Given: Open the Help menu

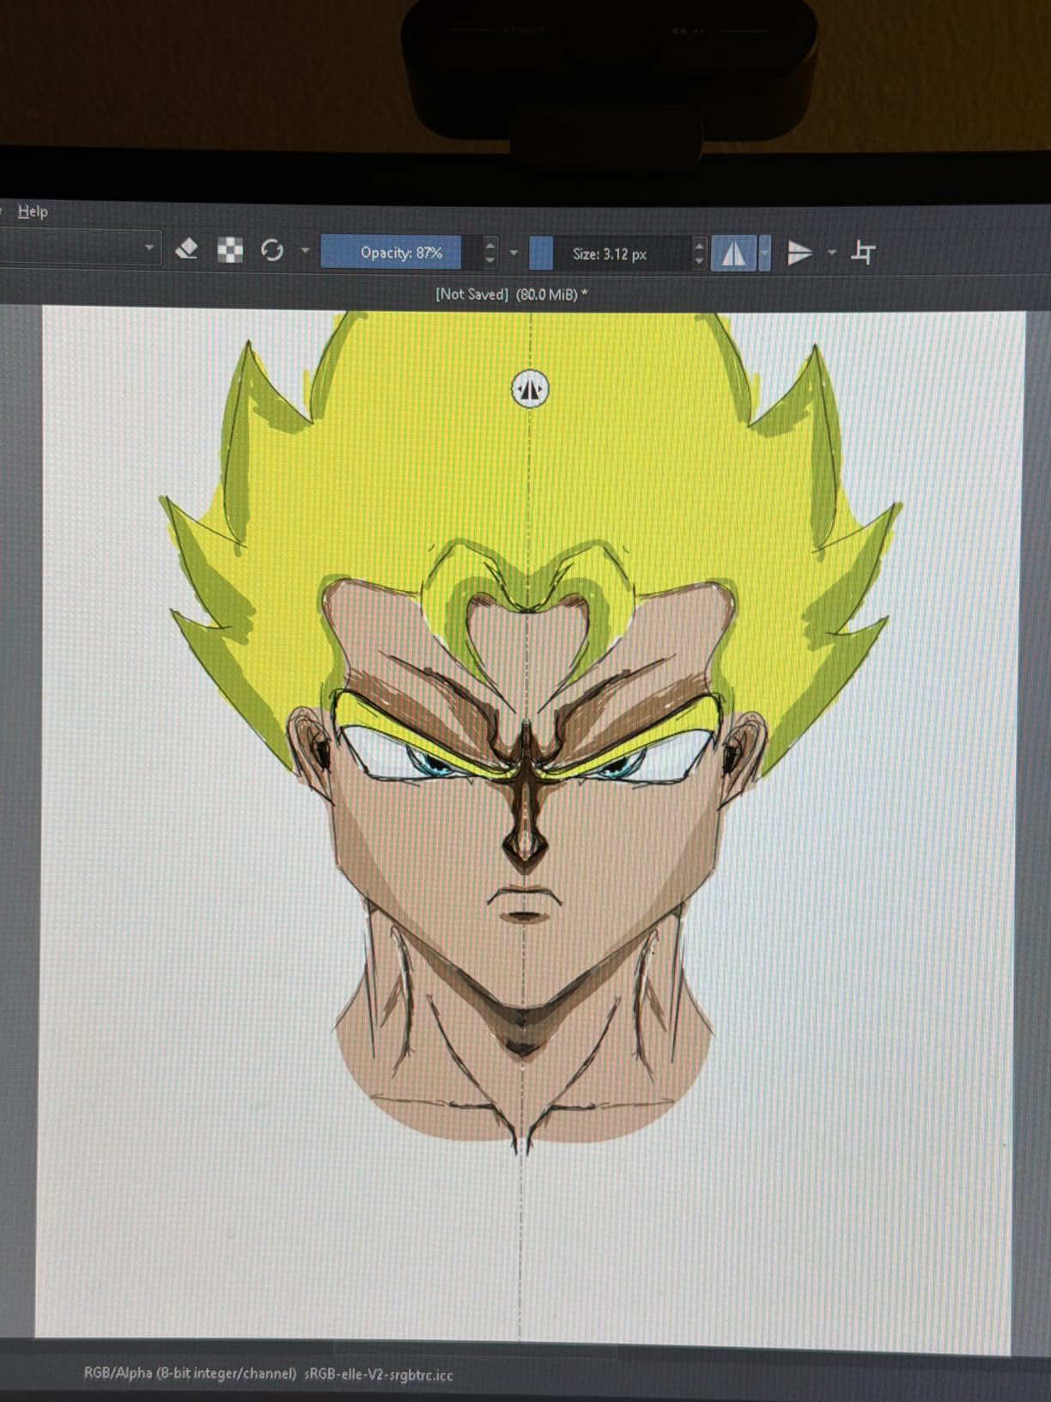Looking at the screenshot, I should click(33, 210).
